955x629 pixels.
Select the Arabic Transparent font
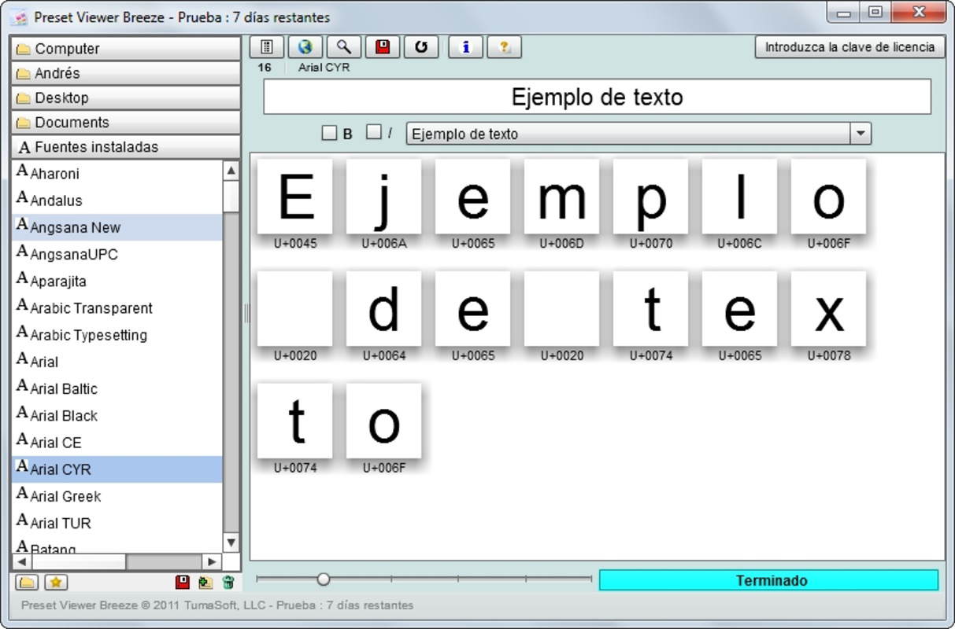point(117,308)
